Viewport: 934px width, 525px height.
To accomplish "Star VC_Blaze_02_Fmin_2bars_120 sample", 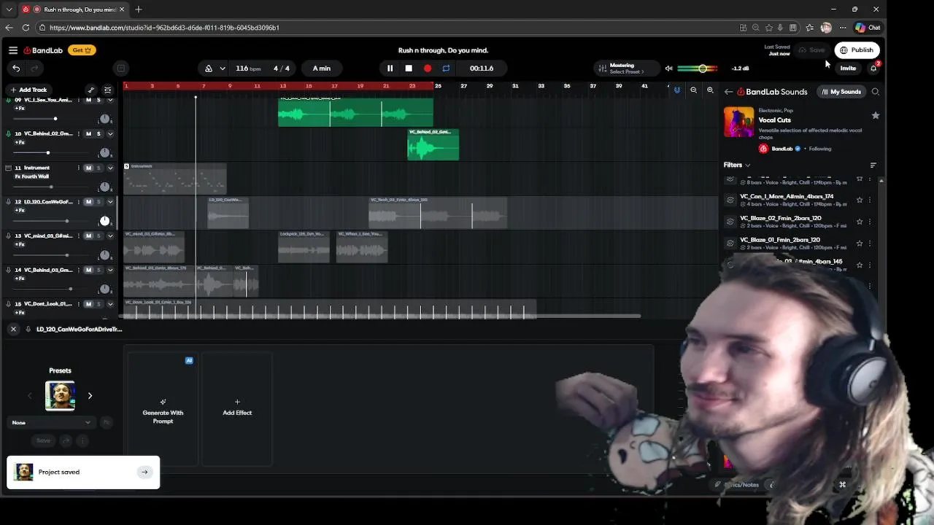I will (860, 222).
